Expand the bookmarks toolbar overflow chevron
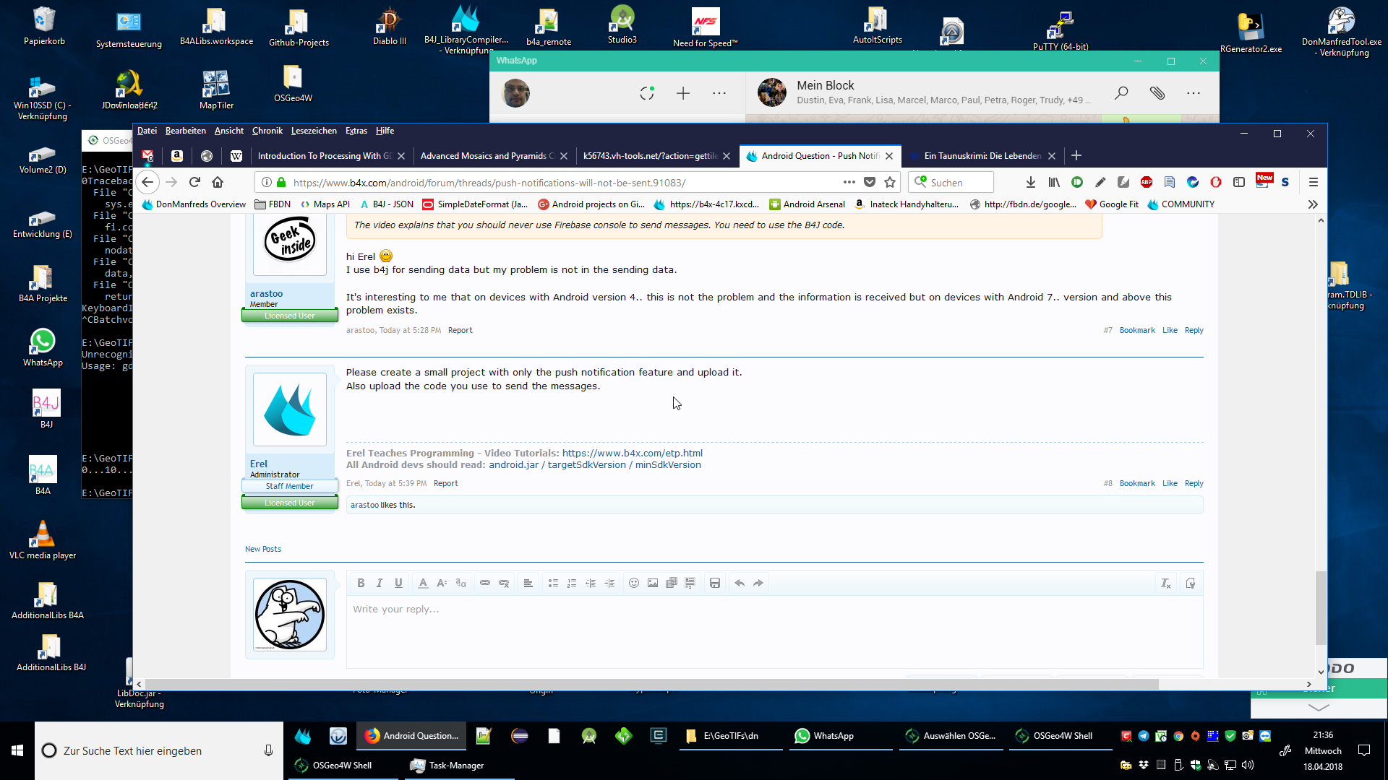Screen dimensions: 1388x780 (x=1313, y=204)
